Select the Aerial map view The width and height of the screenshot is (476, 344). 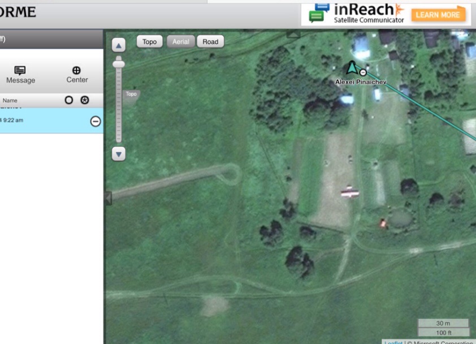pyautogui.click(x=180, y=41)
